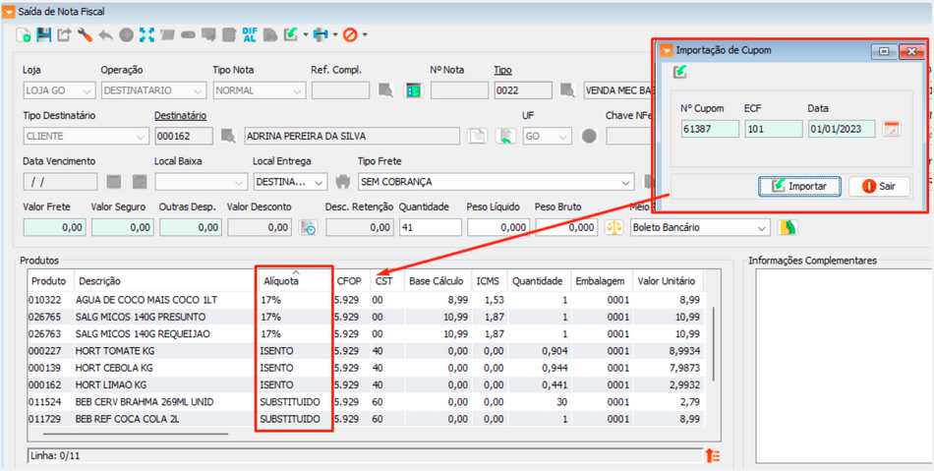
Task: Expand the printer dropdown arrow in toolbar
Action: tap(335, 35)
